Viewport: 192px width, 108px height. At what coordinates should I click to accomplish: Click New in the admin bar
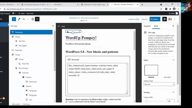coord(21,13)
